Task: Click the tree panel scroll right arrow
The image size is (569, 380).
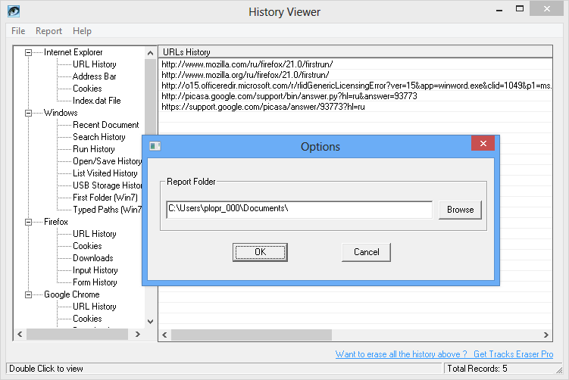Action: 138,335
